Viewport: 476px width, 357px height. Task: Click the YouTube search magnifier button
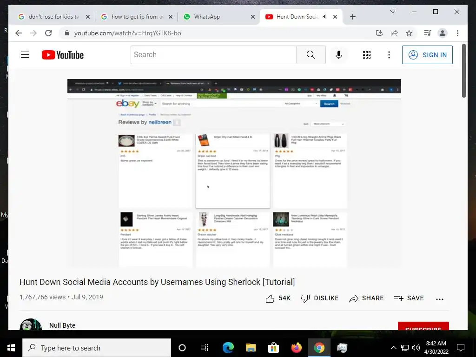(311, 55)
